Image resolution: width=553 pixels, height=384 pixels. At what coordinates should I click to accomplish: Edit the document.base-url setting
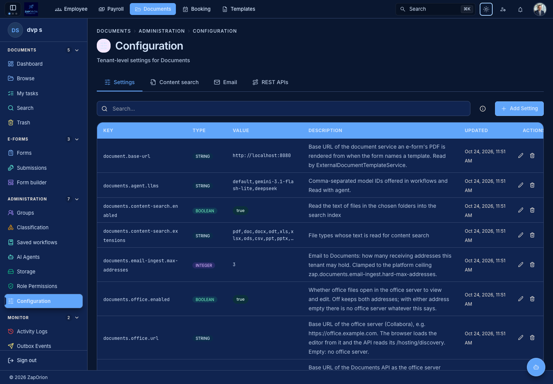point(521,156)
